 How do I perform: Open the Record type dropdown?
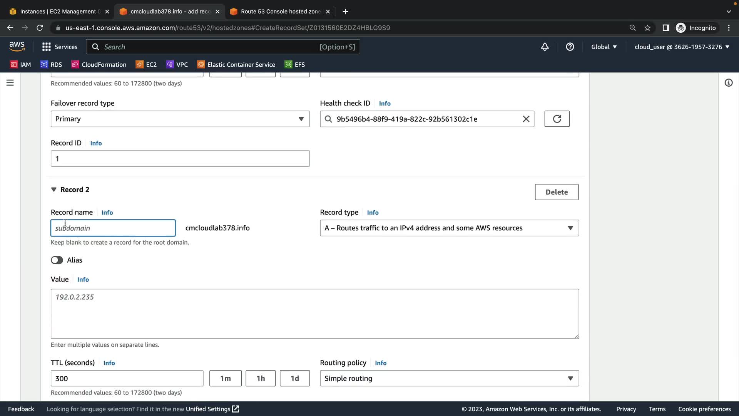pyautogui.click(x=449, y=228)
